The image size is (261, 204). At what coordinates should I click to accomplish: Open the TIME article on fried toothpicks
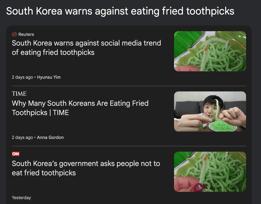click(x=80, y=108)
